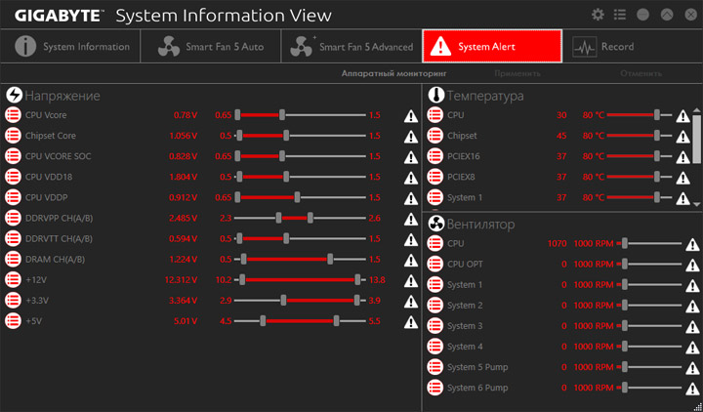703x412 pixels.
Task: Click the list icon beside Chipset temperature
Action: (434, 136)
